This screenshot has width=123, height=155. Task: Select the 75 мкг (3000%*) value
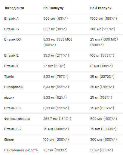click(x=103, y=129)
